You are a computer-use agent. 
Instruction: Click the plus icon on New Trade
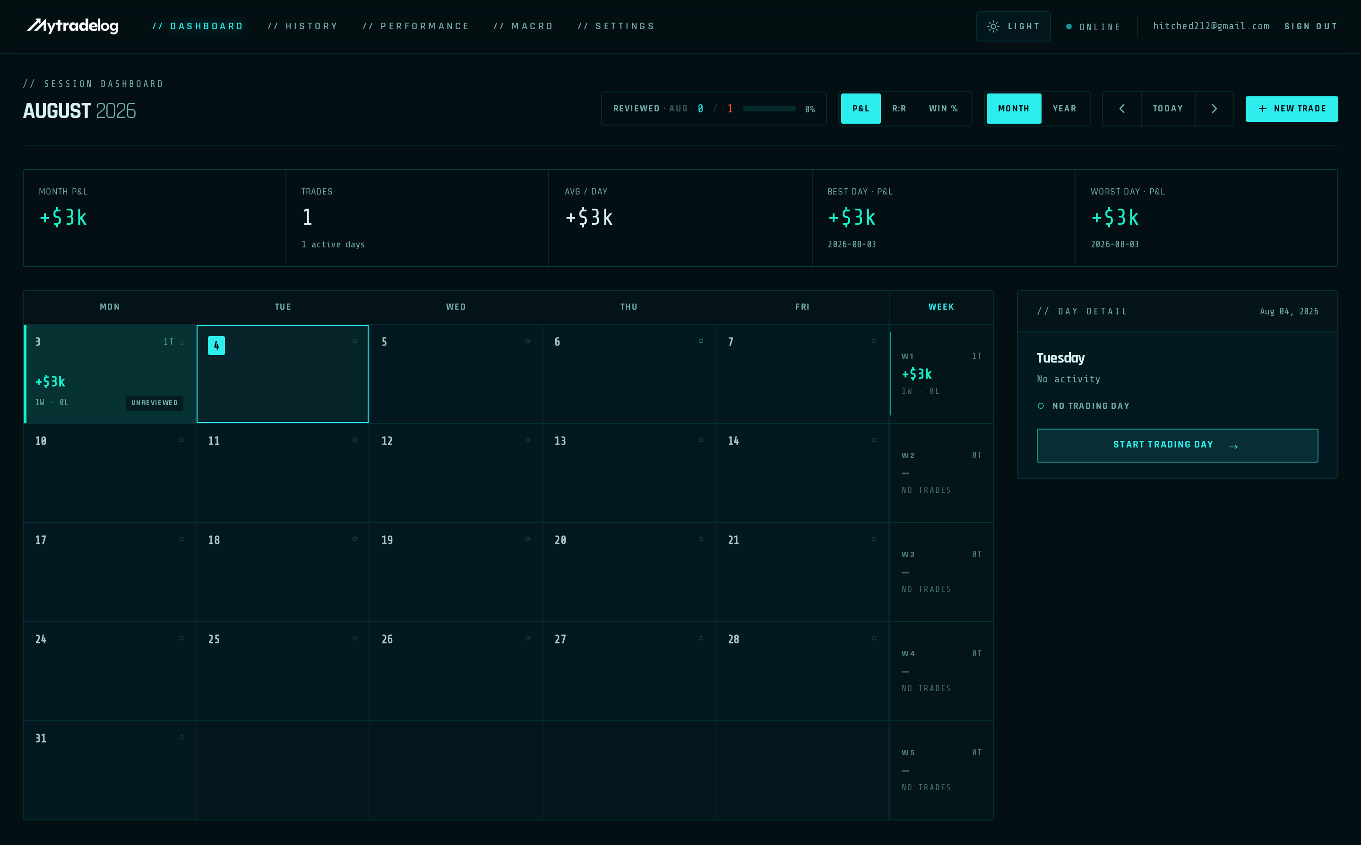point(1263,109)
